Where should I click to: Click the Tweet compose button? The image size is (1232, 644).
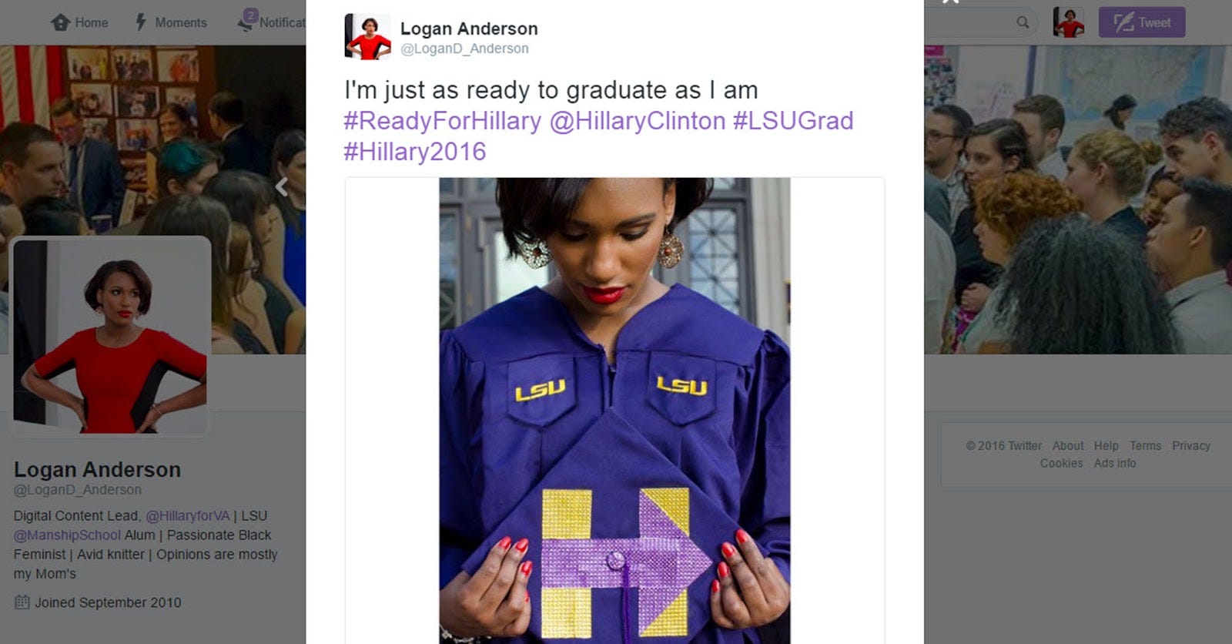click(x=1142, y=22)
